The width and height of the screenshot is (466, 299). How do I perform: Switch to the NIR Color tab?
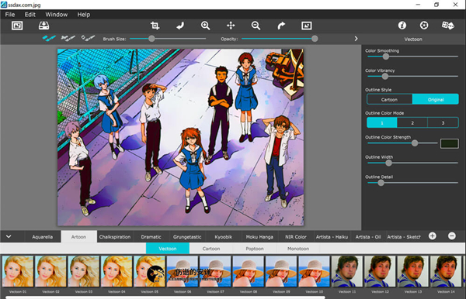[x=296, y=237]
